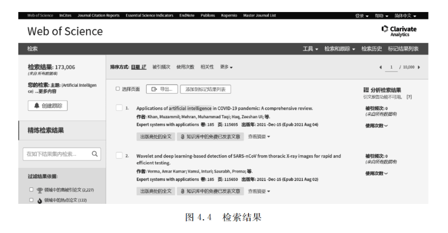Expand 查看摘要 for result 2

259,191
